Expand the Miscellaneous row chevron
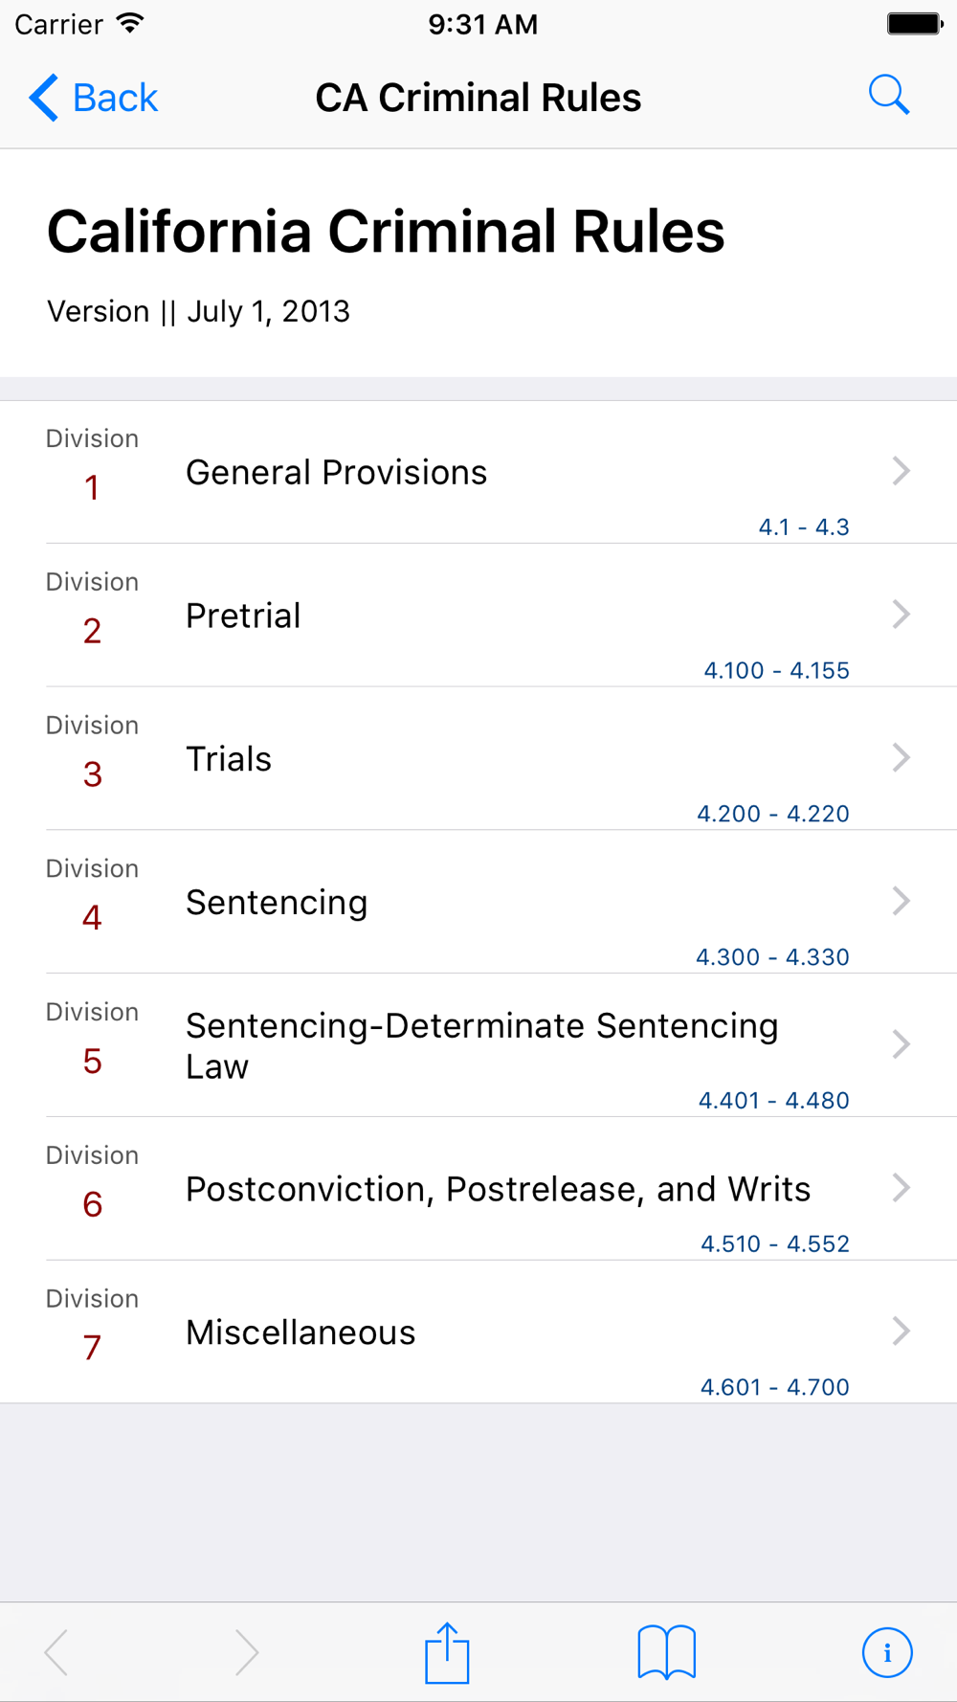957x1702 pixels. pos(901,1332)
